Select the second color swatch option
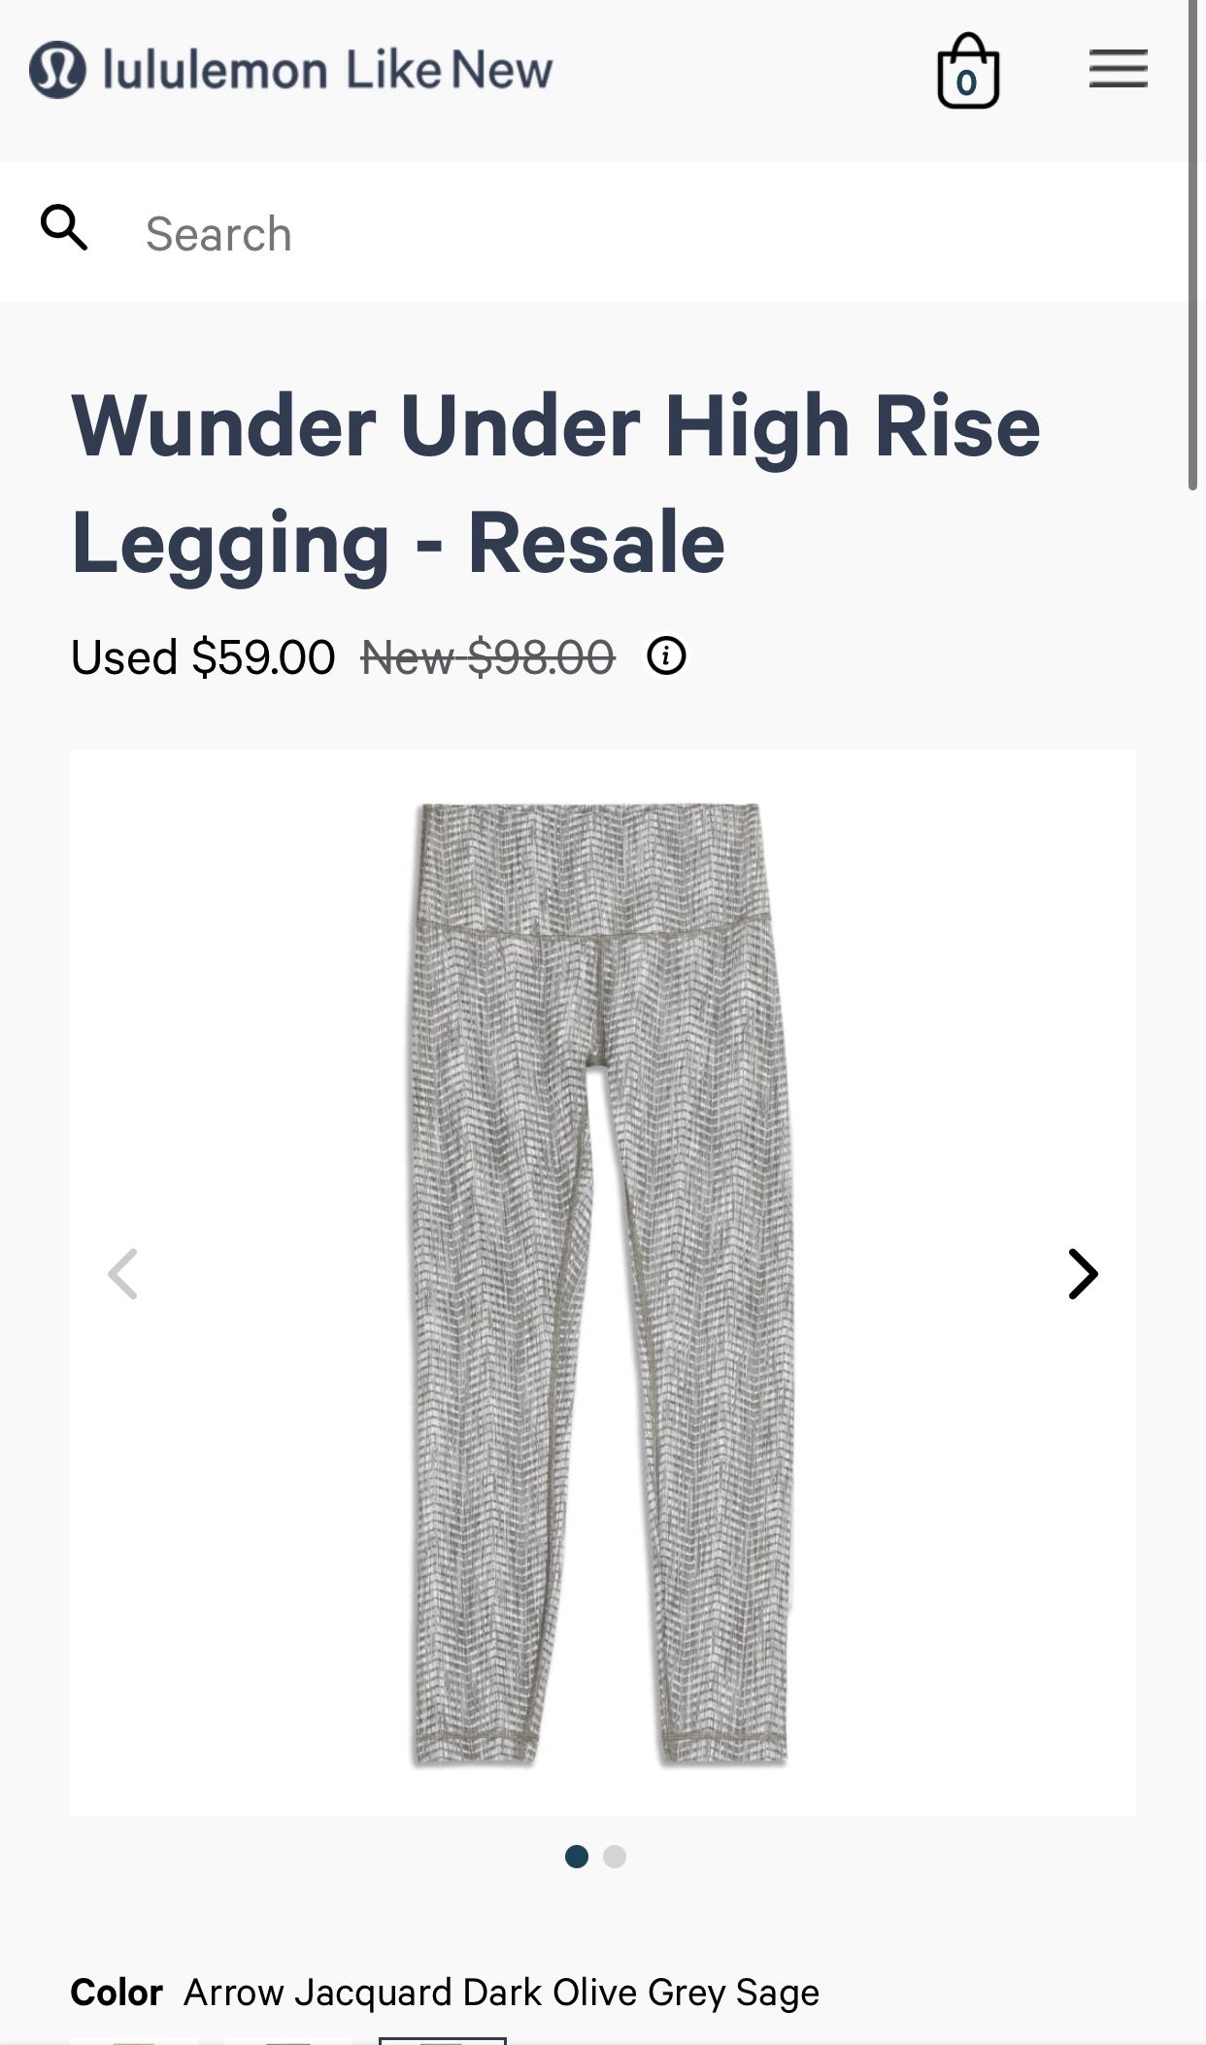1206x2045 pixels. pyautogui.click(x=288, y=2041)
